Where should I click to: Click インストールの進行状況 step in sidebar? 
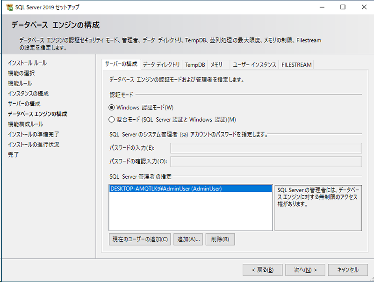pos(33,145)
